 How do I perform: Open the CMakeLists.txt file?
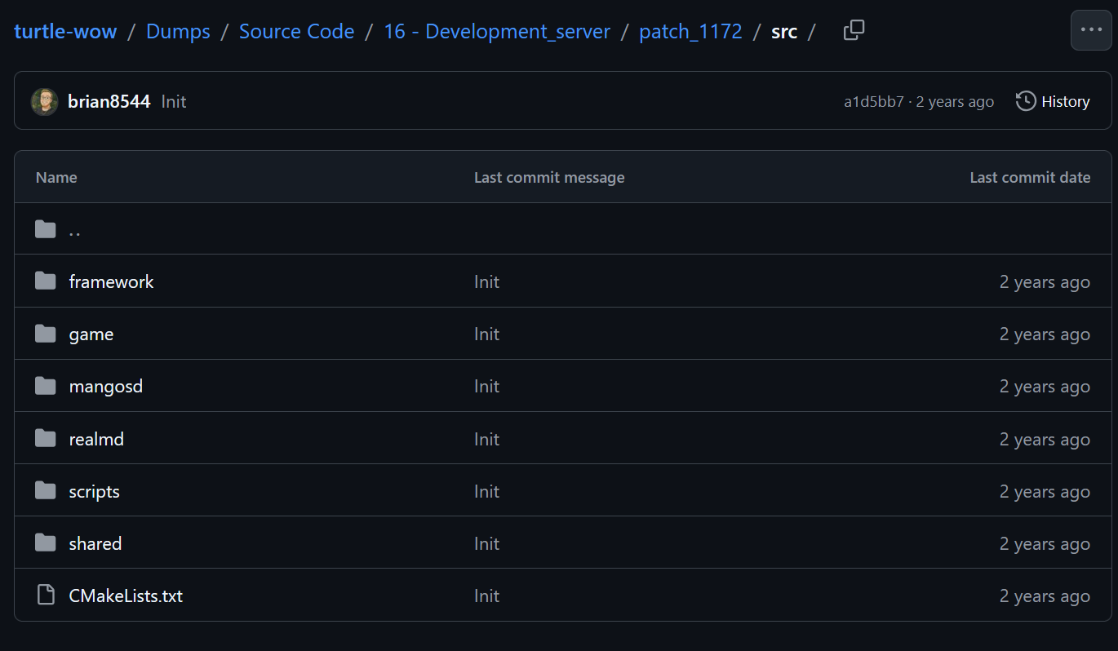[126, 596]
